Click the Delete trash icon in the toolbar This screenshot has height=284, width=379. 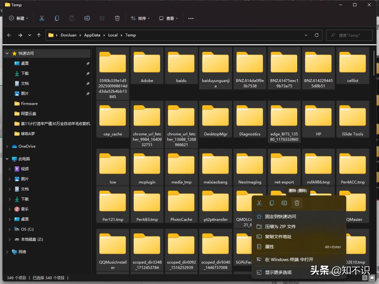[117, 18]
